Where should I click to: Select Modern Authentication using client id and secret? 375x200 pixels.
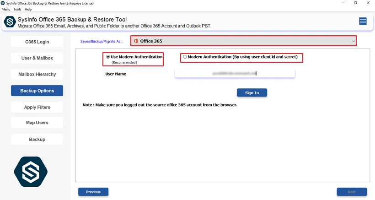click(185, 57)
